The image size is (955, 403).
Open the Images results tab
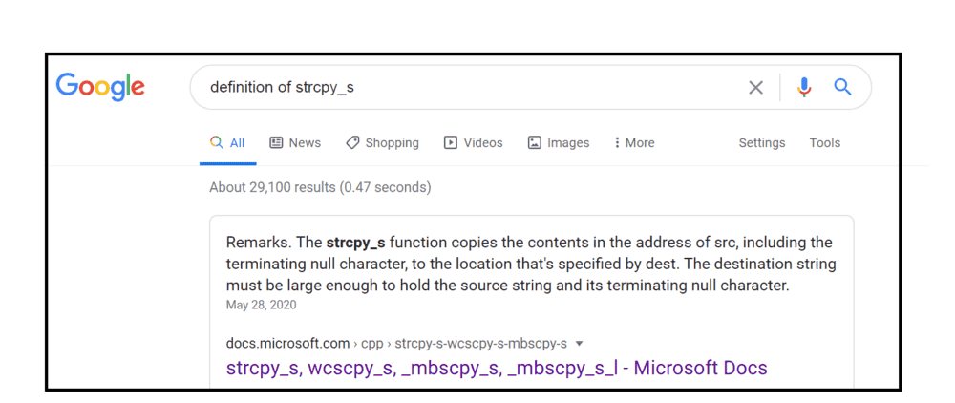click(x=568, y=143)
